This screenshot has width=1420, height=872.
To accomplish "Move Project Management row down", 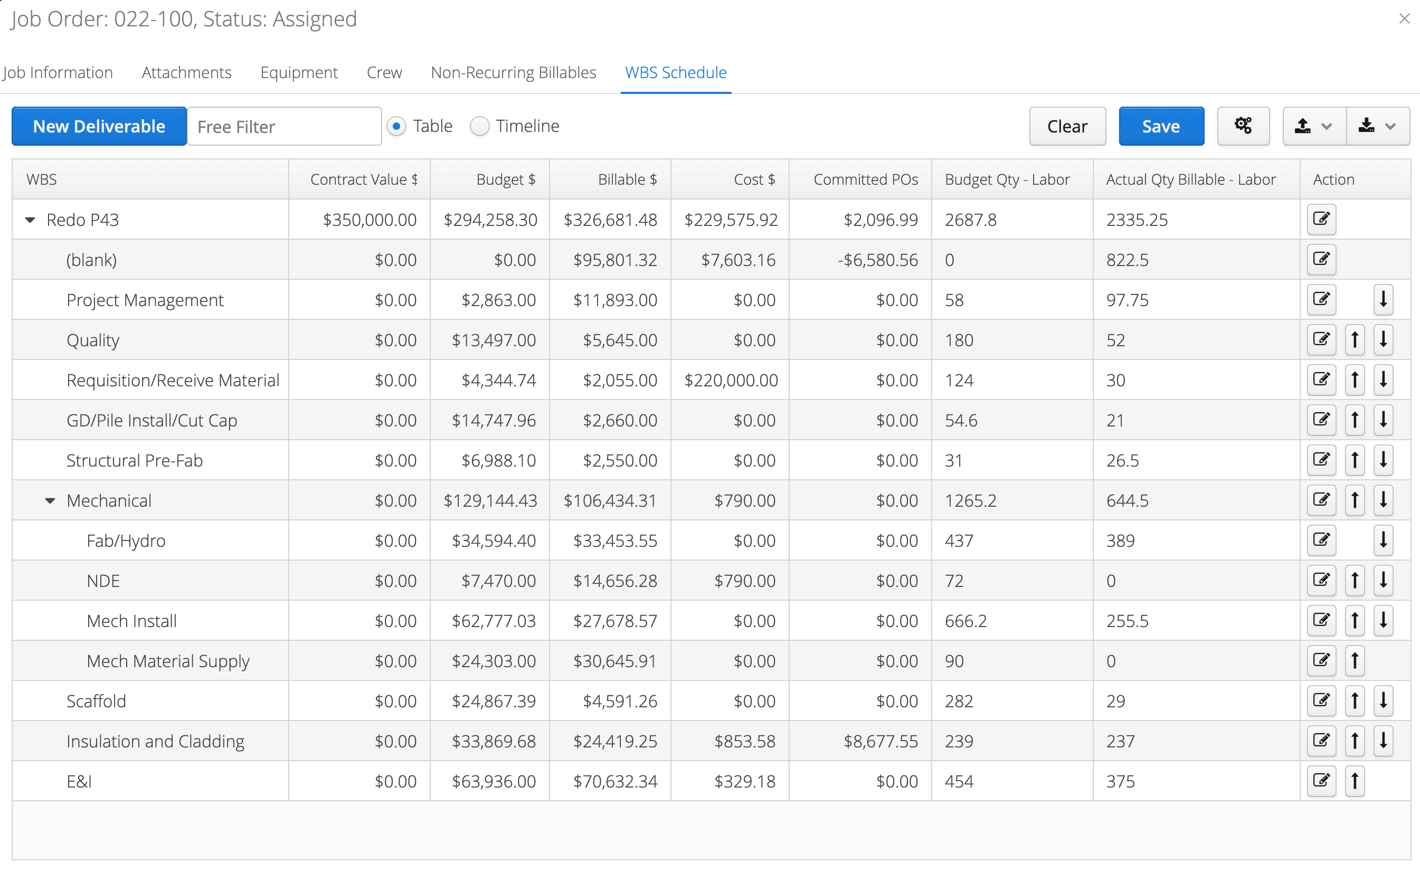I will (1383, 299).
